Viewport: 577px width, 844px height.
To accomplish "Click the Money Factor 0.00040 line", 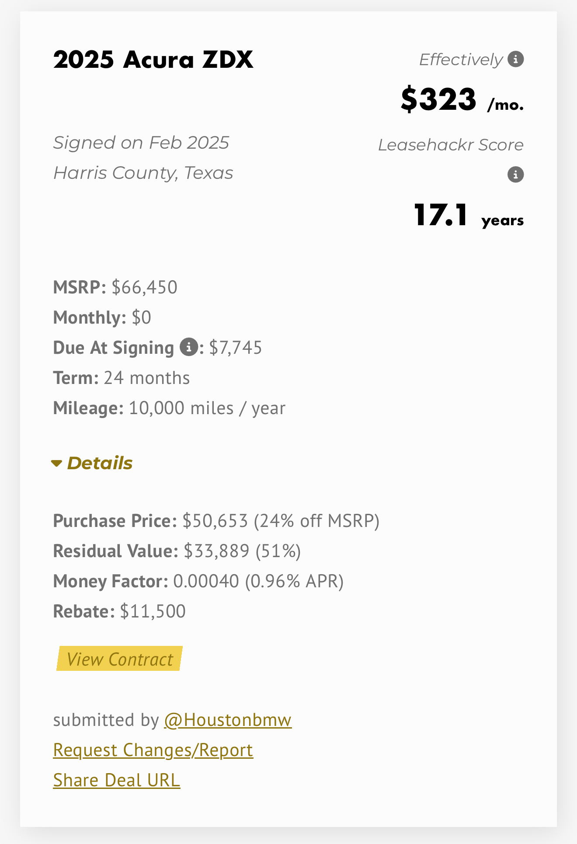I will click(x=198, y=581).
